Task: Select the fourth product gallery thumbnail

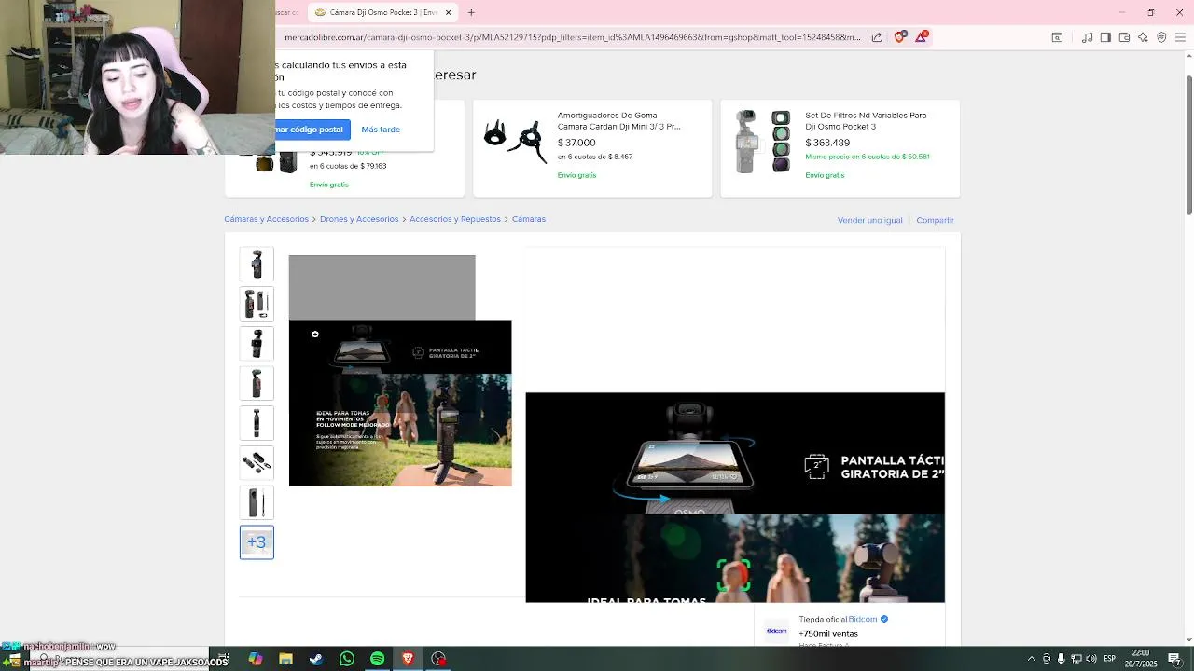Action: click(257, 383)
